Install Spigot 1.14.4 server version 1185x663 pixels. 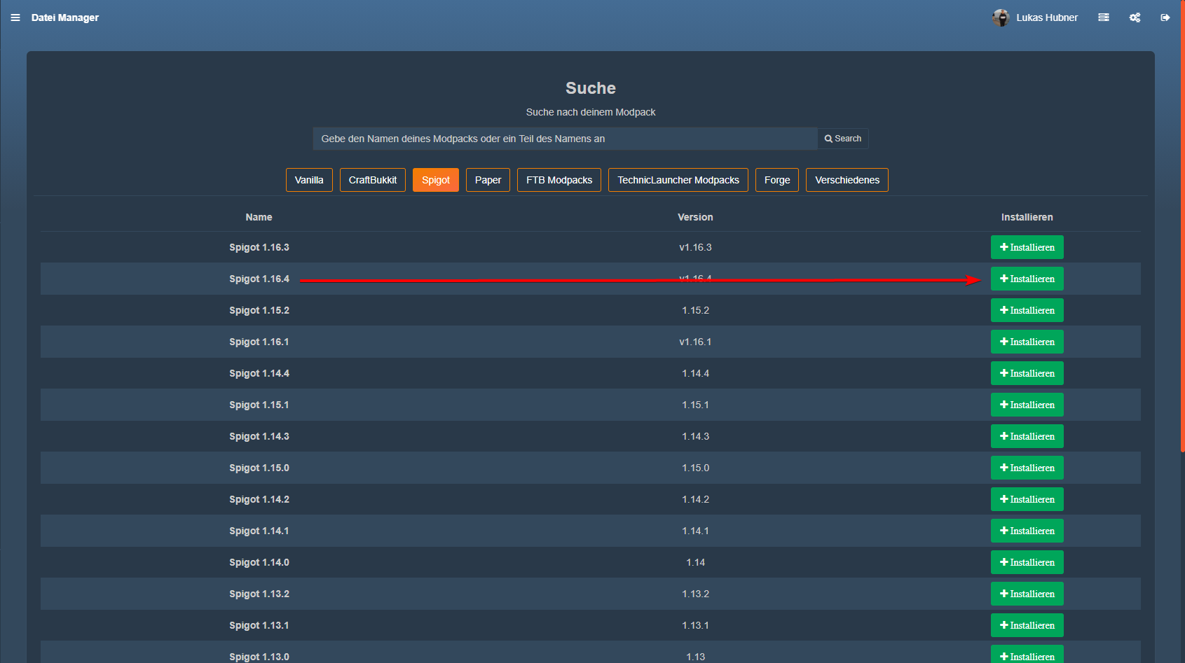tap(1027, 373)
